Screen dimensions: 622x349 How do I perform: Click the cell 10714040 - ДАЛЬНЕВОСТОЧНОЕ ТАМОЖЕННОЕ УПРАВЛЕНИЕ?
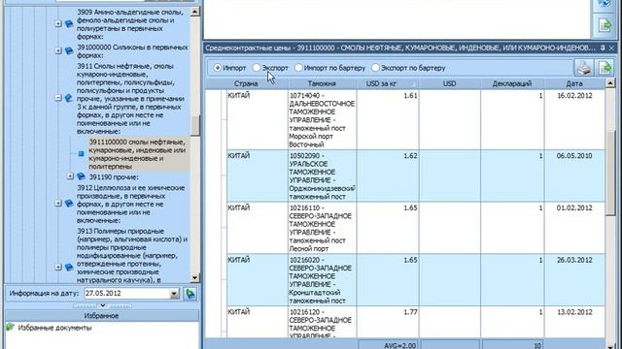pos(322,120)
